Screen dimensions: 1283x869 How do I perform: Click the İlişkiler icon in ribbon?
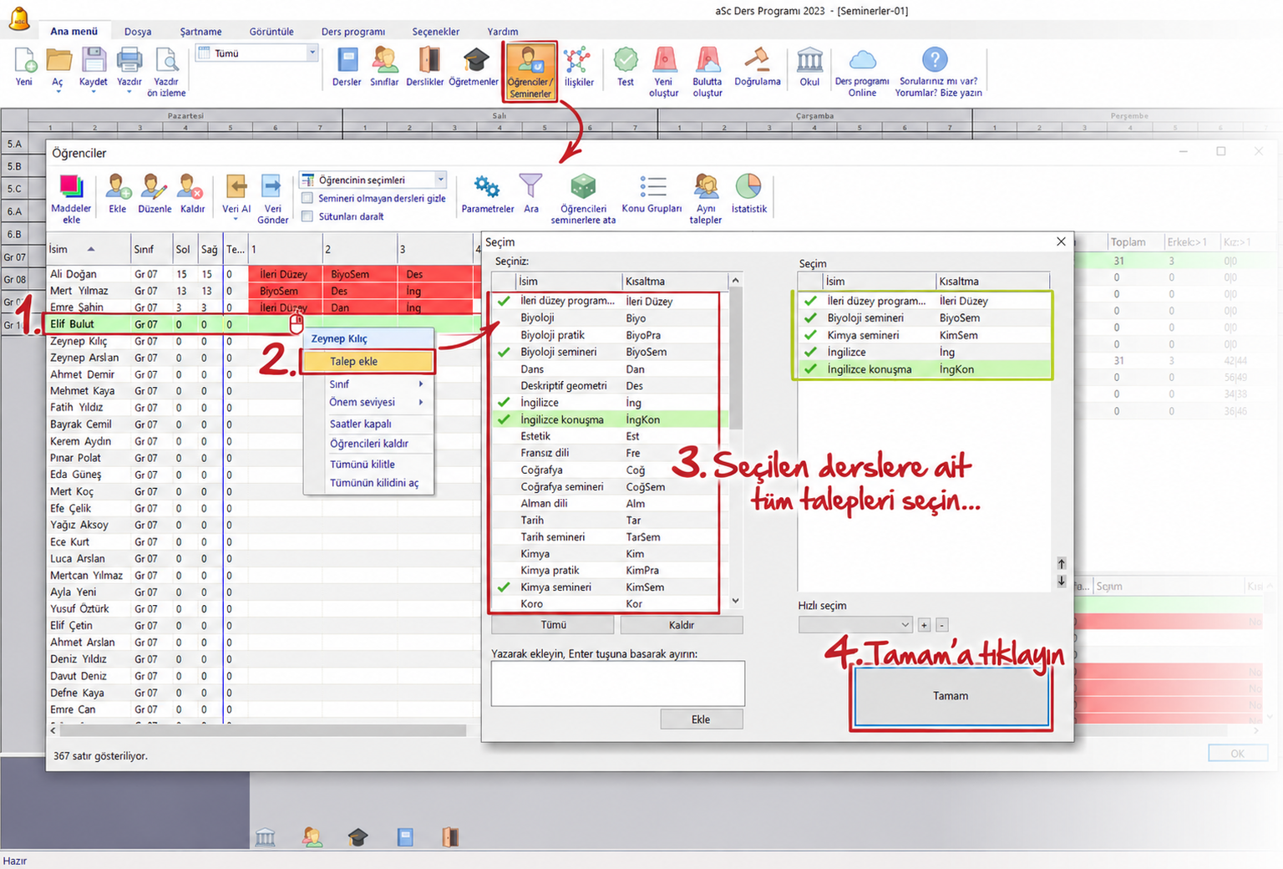pyautogui.click(x=578, y=67)
